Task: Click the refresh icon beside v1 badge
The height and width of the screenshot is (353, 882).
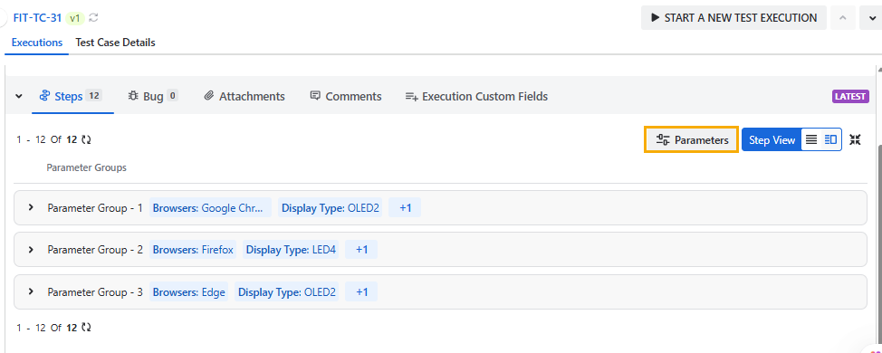Action: pyautogui.click(x=94, y=18)
